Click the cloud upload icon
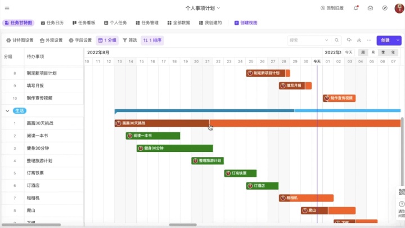This screenshot has height=228, width=405. click(349, 40)
